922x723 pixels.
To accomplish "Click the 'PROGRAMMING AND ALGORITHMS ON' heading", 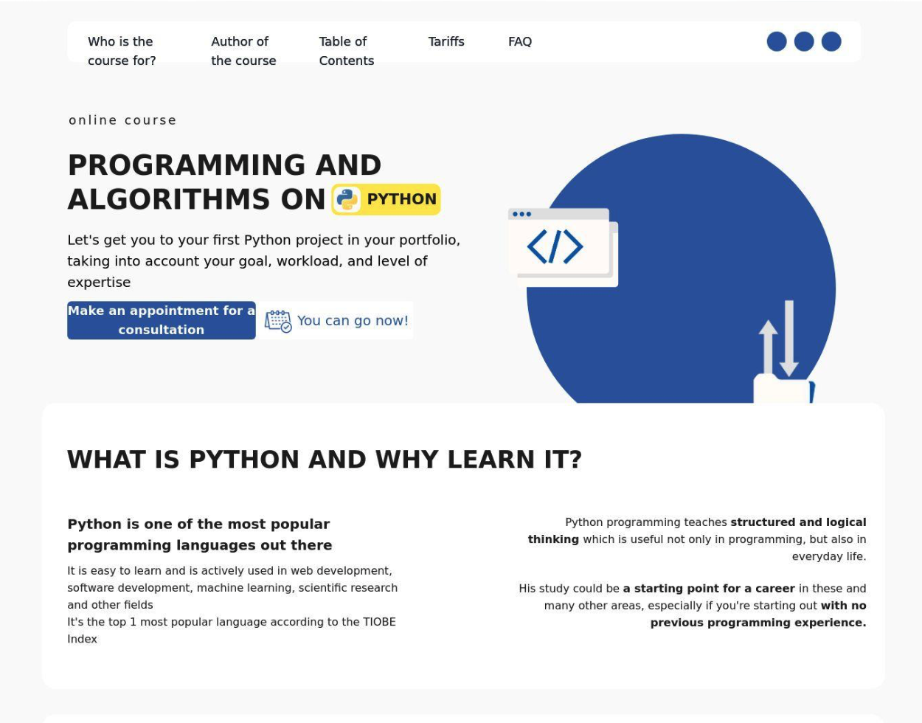I will (224, 181).
